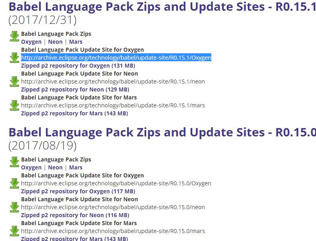Download Zipped p2 repository for Neon (116 MB)
The width and height of the screenshot is (316, 241).
pyautogui.click(x=75, y=215)
